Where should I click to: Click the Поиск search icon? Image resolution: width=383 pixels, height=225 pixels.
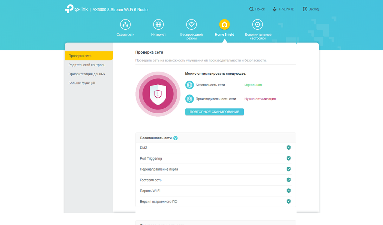[x=251, y=9]
